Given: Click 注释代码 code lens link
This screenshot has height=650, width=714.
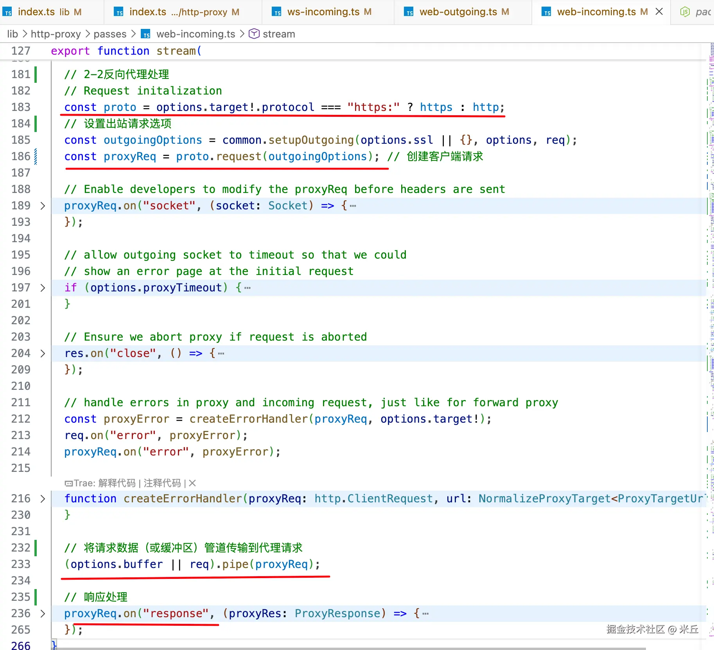Looking at the screenshot, I should 162,483.
